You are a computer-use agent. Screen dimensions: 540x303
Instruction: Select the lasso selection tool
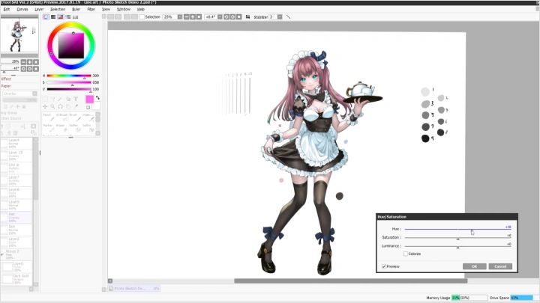click(x=52, y=99)
